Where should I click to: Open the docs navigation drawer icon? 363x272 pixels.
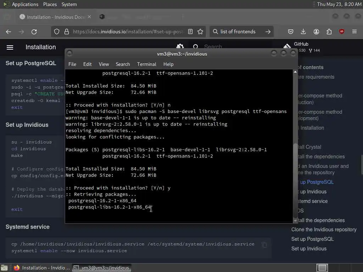(x=10, y=47)
